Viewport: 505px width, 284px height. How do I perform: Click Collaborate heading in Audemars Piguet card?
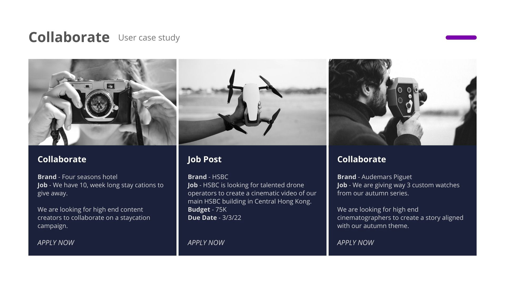(361, 159)
